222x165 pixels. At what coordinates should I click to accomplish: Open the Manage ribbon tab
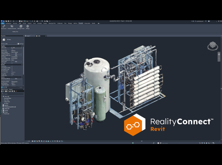tap(70, 23)
